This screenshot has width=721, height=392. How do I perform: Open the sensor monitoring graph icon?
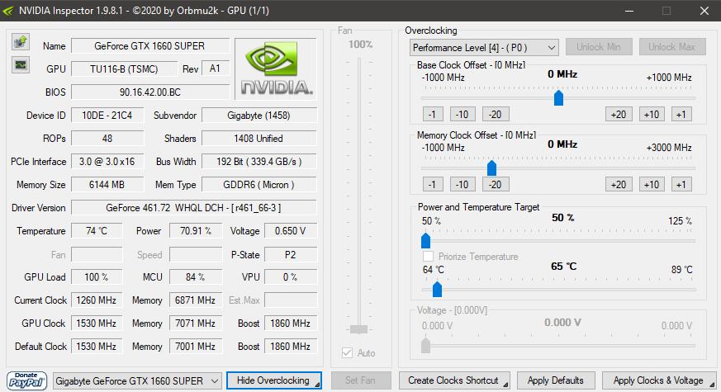(20, 65)
